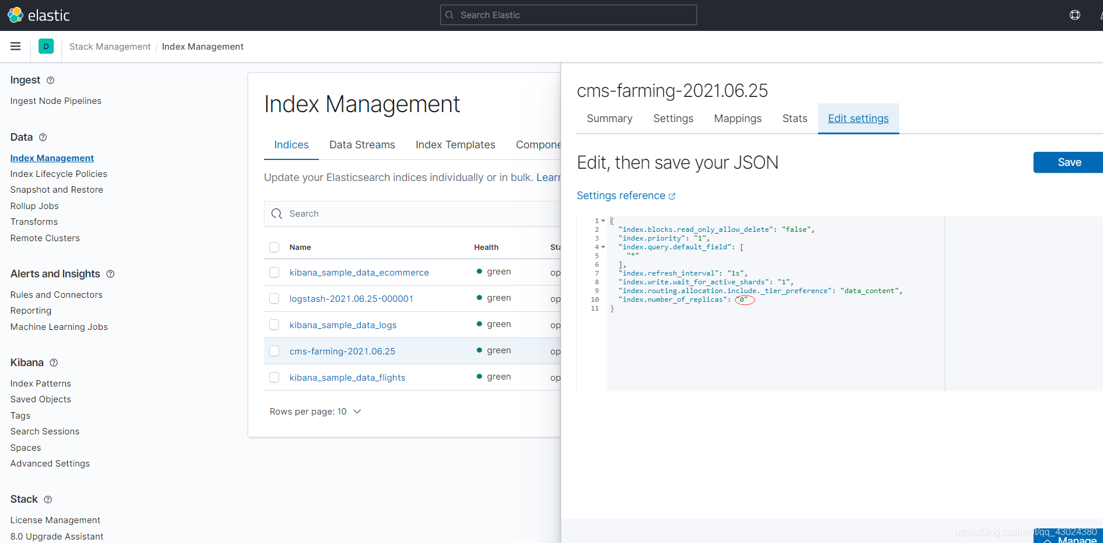Go to Rollup Jobs
1103x543 pixels.
pyautogui.click(x=34, y=206)
